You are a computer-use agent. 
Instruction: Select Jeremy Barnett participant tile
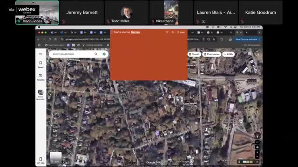[82, 13]
